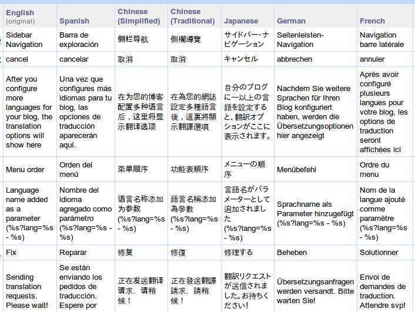415x312 pixels.
Task: Select the 'Sprachname als Parameter hinzugefügt' cell
Action: coord(316,213)
